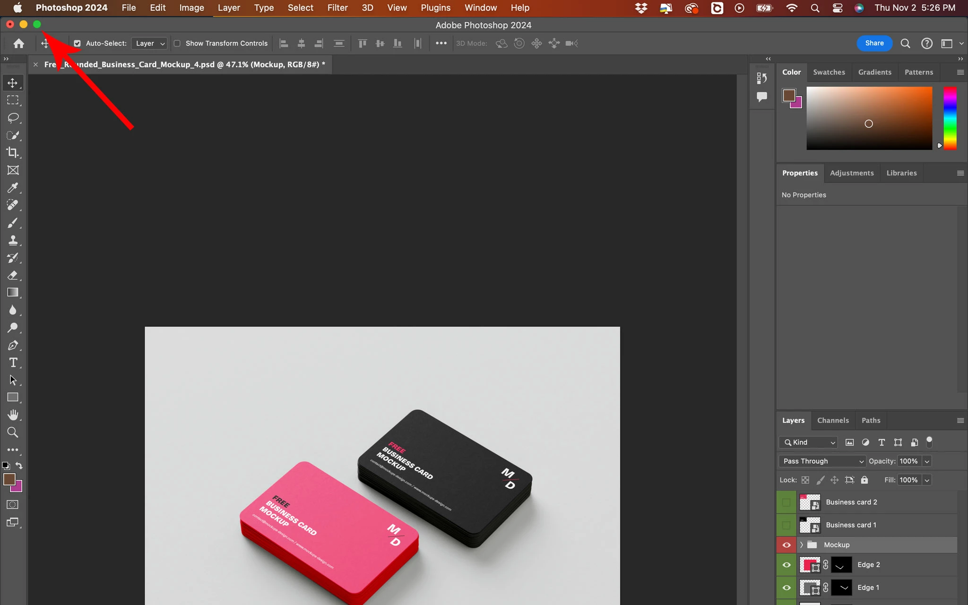Screen dimensions: 968x605
Task: Select the Clone Stamp tool
Action: coord(13,240)
